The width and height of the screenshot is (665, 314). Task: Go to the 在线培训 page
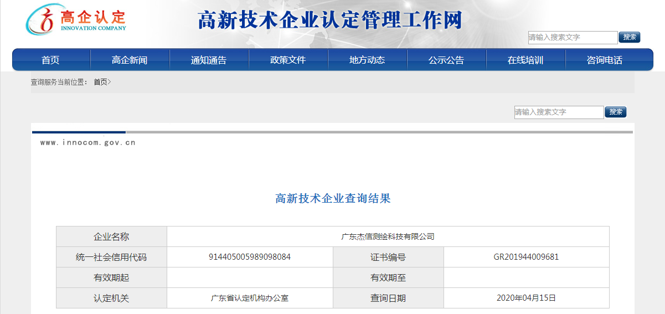525,60
